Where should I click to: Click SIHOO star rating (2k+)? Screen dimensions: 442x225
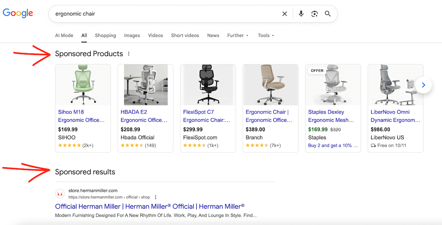pyautogui.click(x=76, y=146)
